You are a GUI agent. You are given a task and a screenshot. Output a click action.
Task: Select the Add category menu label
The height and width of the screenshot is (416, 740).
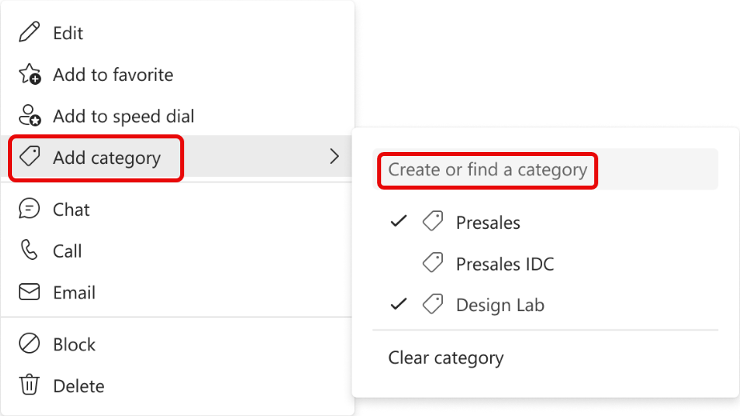click(107, 158)
